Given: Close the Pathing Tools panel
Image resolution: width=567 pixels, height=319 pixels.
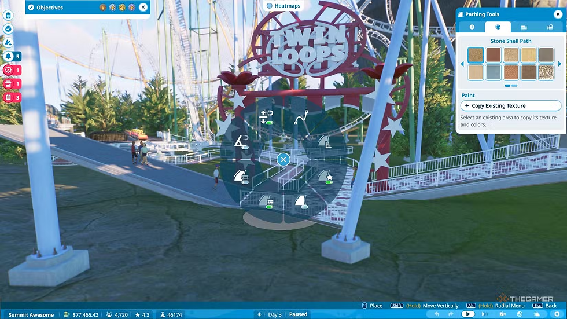Looking at the screenshot, I should click(558, 14).
